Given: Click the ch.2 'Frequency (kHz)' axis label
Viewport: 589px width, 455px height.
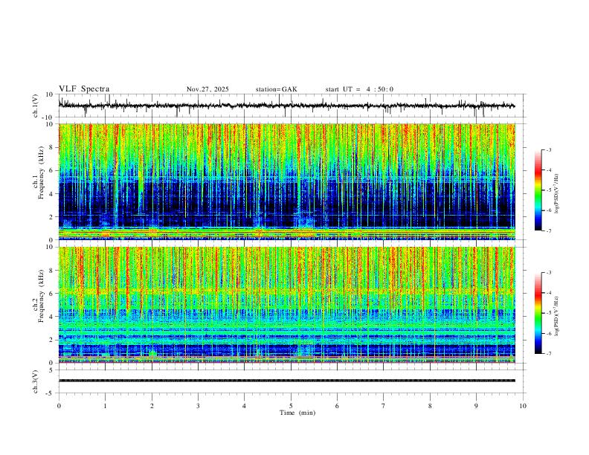Looking at the screenshot, I should (x=40, y=296).
